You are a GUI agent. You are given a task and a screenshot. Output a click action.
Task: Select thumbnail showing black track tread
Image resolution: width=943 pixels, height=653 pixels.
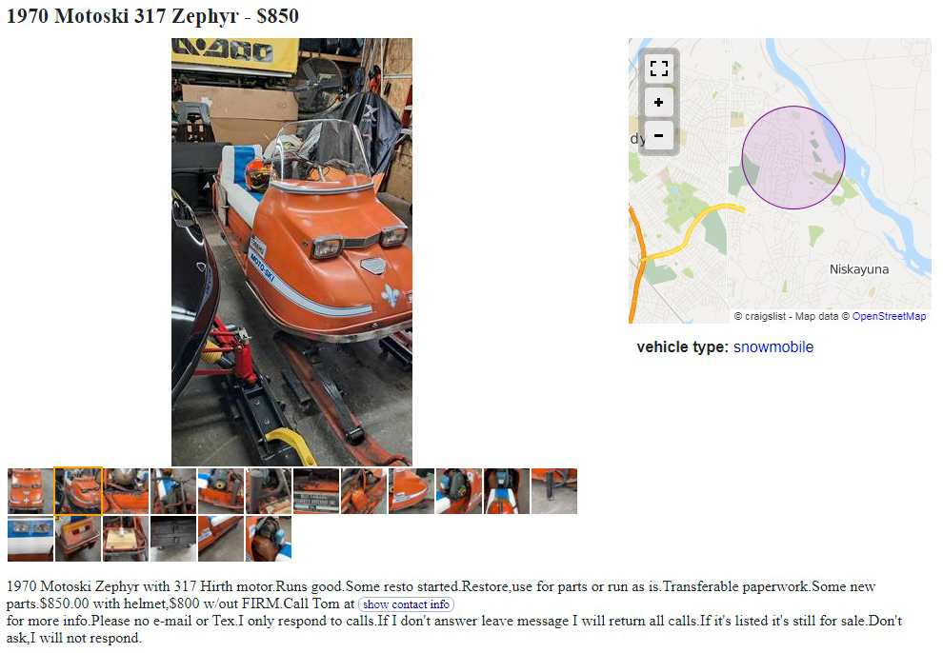[x=173, y=538]
